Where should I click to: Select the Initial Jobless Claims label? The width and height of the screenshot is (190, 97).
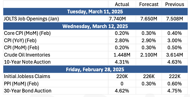(27, 76)
